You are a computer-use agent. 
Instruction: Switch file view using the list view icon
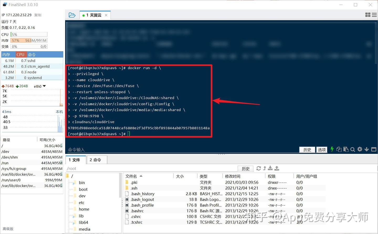click(374, 15)
